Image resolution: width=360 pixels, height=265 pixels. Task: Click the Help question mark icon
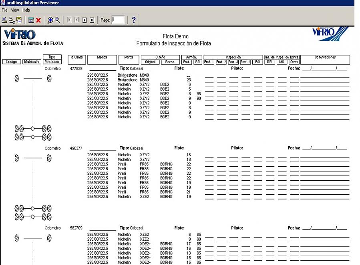[x=134, y=20]
